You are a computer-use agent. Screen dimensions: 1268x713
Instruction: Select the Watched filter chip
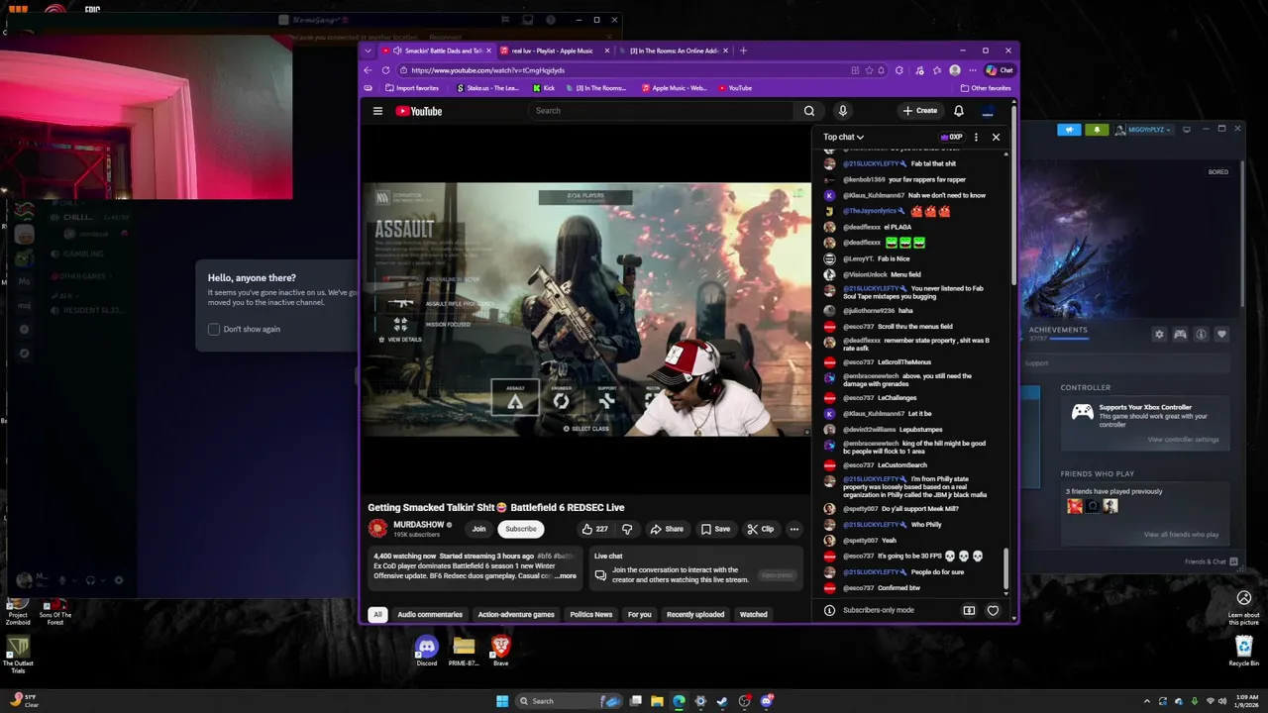(753, 615)
